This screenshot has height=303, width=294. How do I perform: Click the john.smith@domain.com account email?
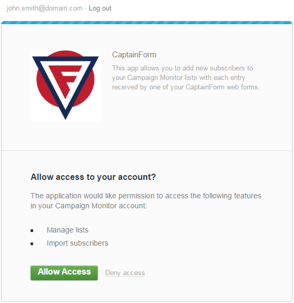click(44, 8)
